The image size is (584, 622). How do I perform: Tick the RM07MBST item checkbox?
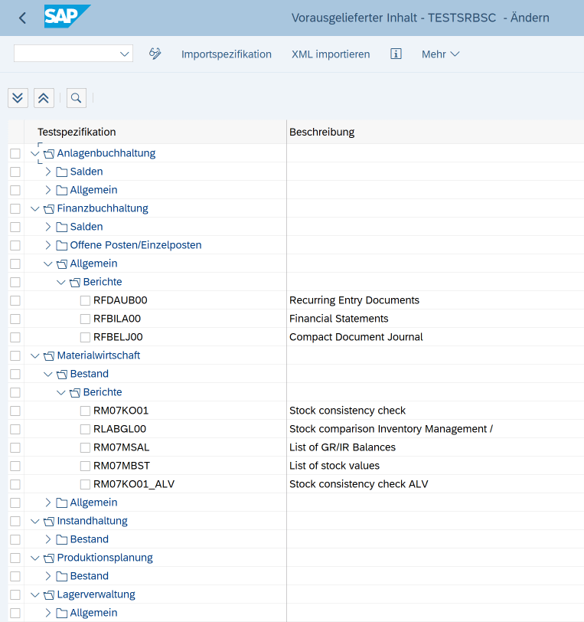(x=85, y=466)
